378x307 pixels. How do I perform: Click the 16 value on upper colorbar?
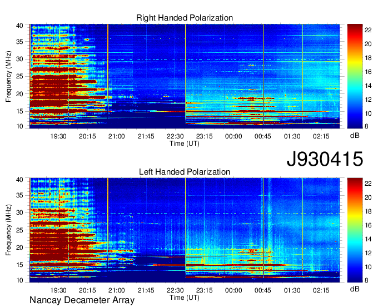pyautogui.click(x=368, y=72)
